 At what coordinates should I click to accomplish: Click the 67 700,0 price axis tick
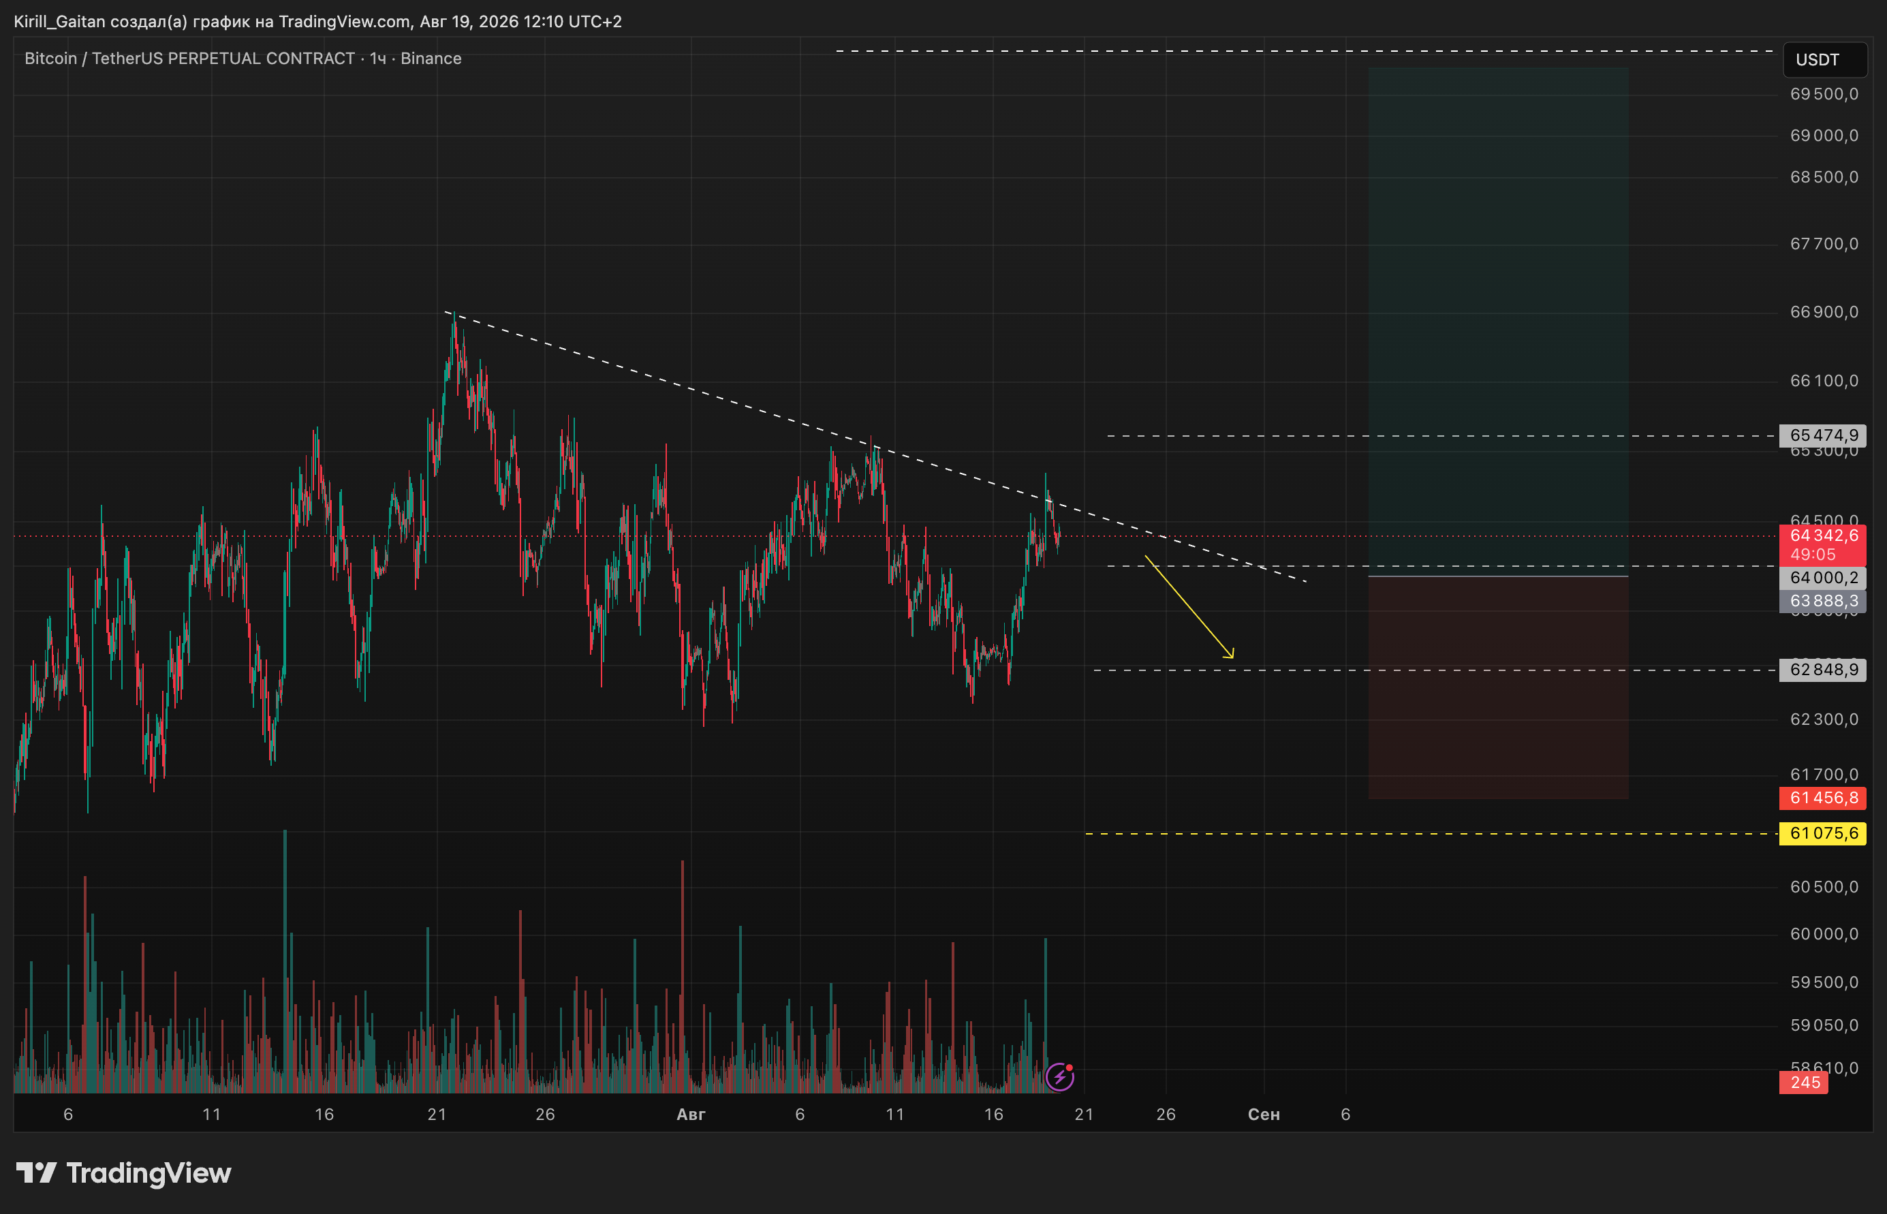click(1824, 245)
